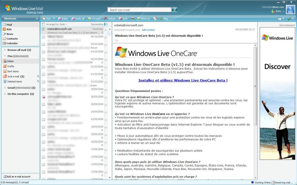Click the Reply toolbar icon

point(59,19)
